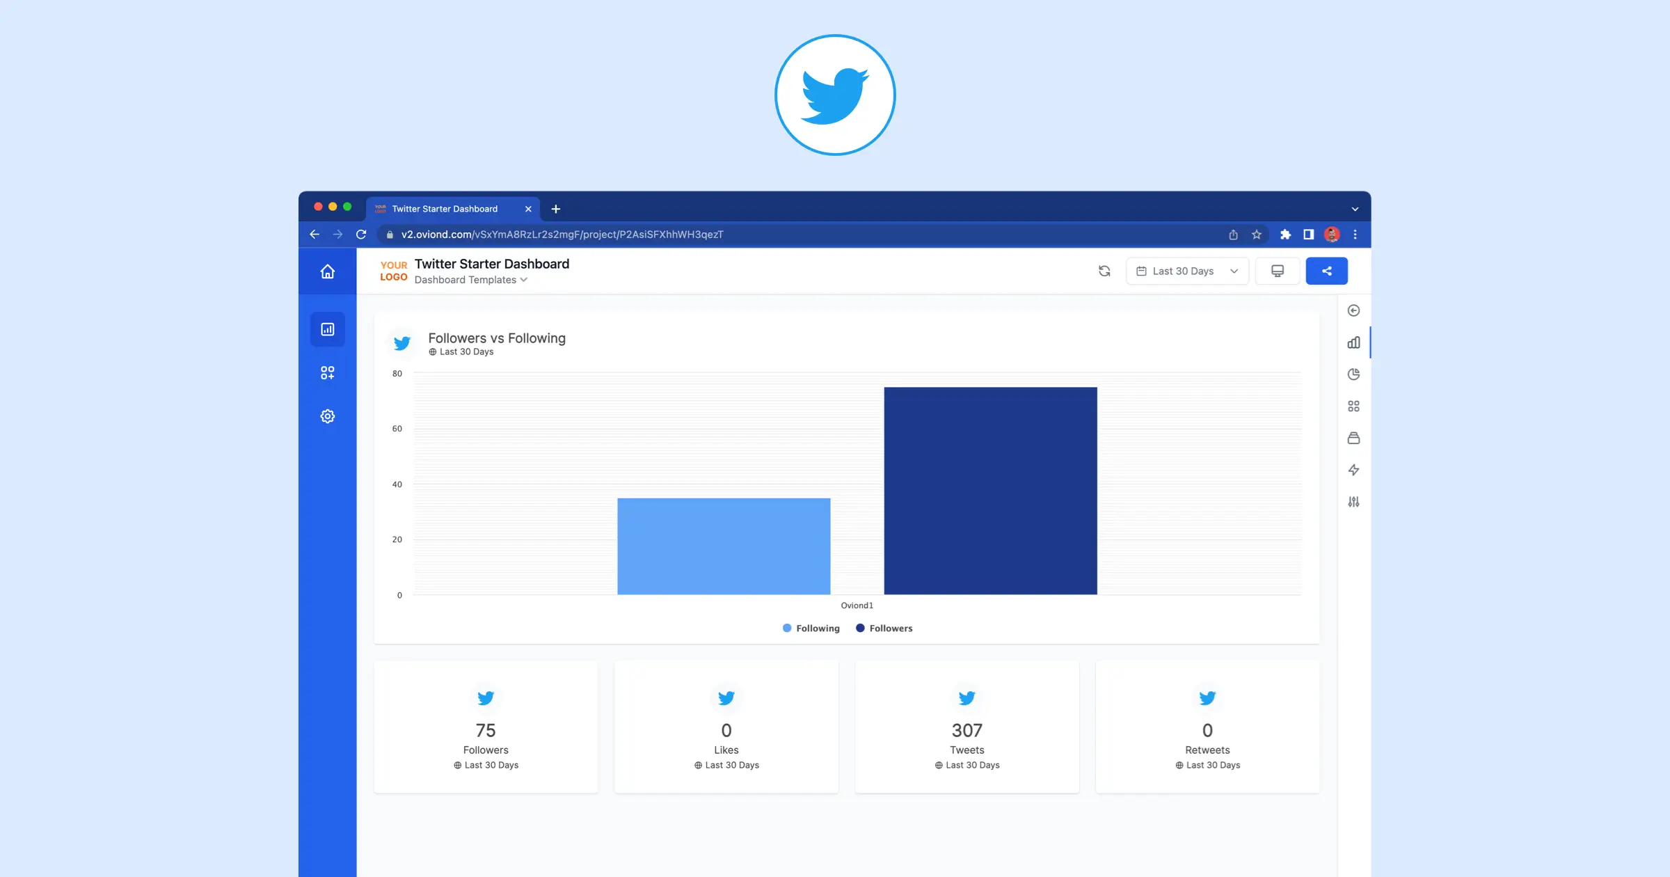Click the Likes label

(x=726, y=750)
